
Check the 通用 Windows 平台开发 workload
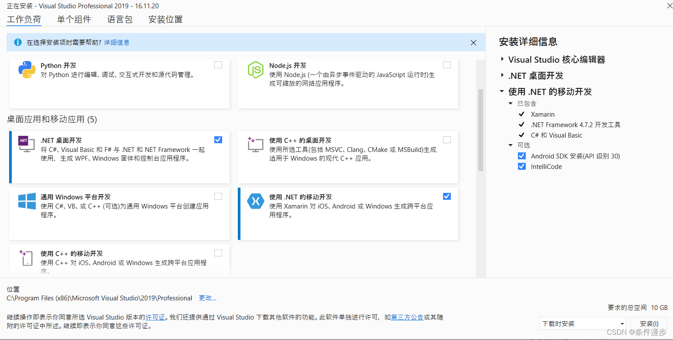(218, 196)
